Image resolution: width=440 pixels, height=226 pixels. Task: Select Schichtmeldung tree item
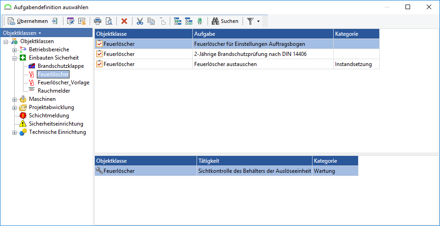(49, 116)
